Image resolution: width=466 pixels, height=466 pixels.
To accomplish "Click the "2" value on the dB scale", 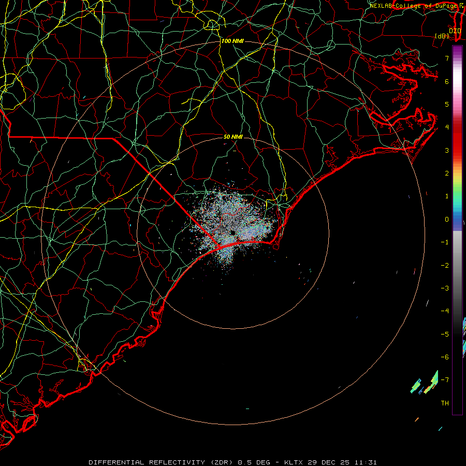I will 447,173.
